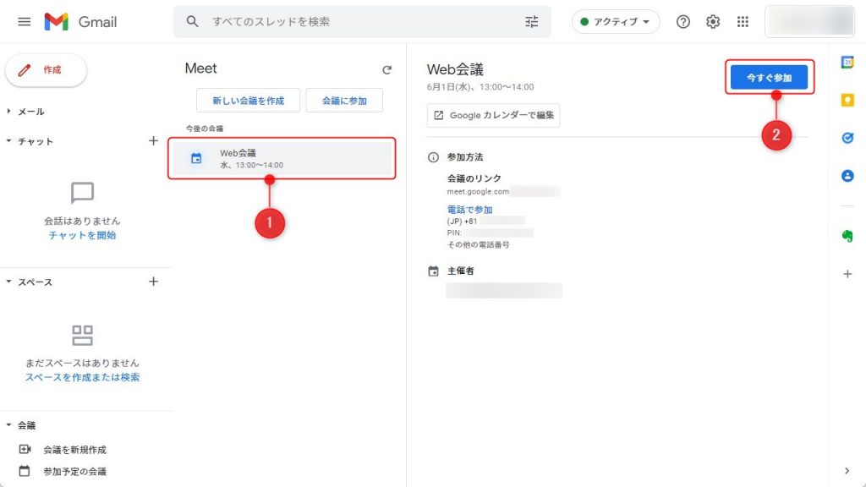Open the settings gear icon

point(713,21)
